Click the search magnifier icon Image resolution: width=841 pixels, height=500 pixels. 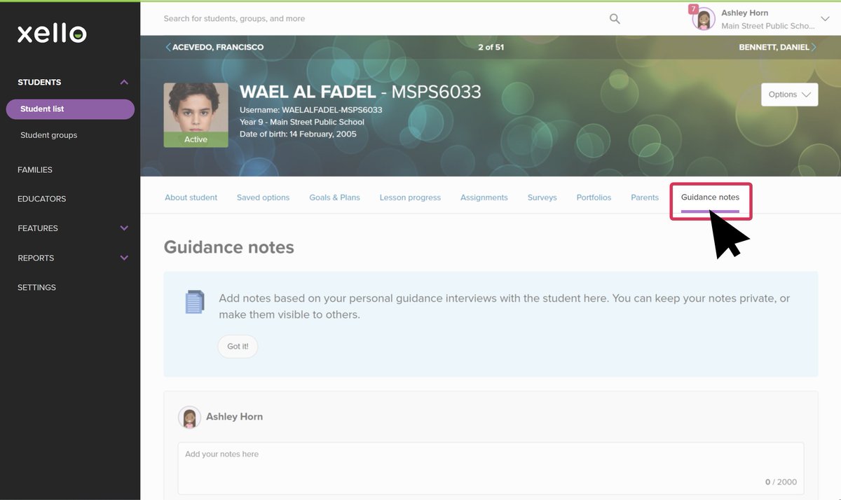pos(615,19)
